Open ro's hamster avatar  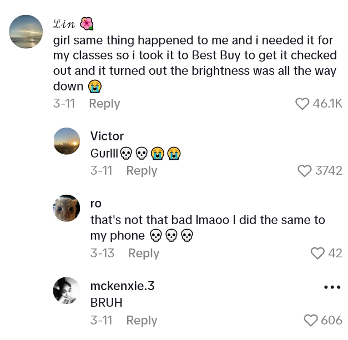tap(66, 208)
